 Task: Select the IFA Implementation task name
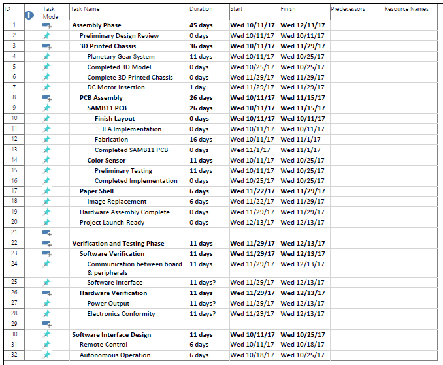(x=131, y=129)
